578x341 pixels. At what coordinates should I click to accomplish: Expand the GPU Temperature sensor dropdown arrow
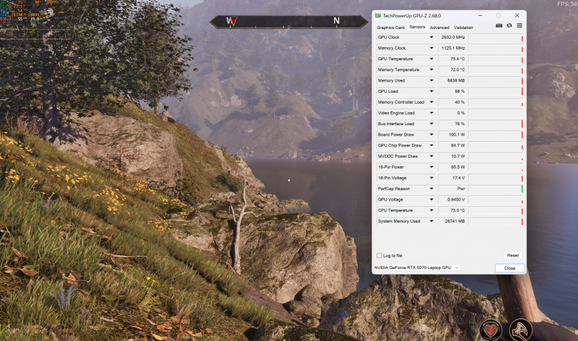[x=431, y=59]
